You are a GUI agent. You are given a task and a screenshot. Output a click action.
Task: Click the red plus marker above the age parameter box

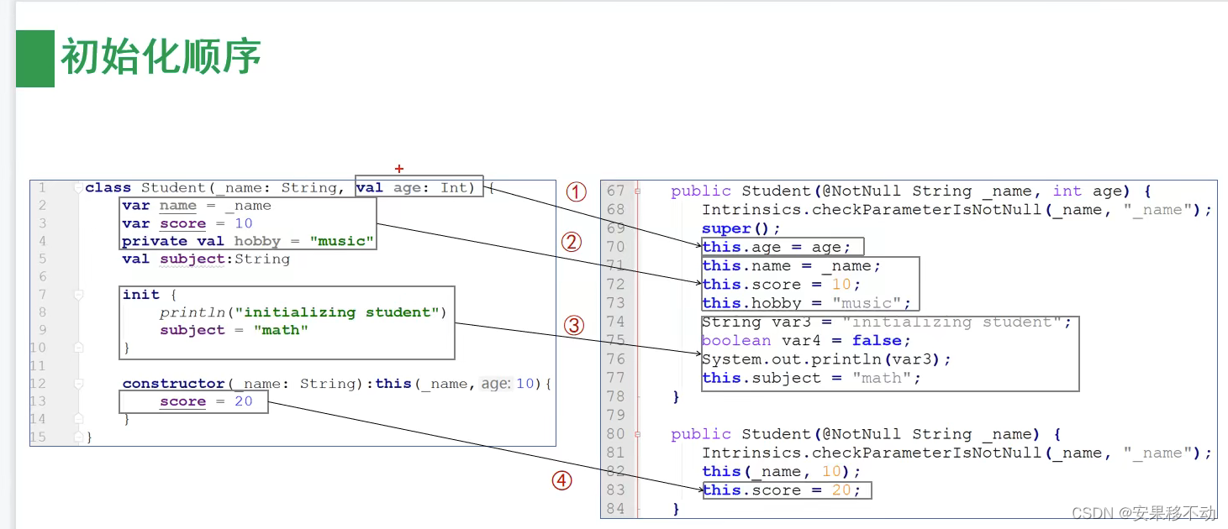pos(400,169)
